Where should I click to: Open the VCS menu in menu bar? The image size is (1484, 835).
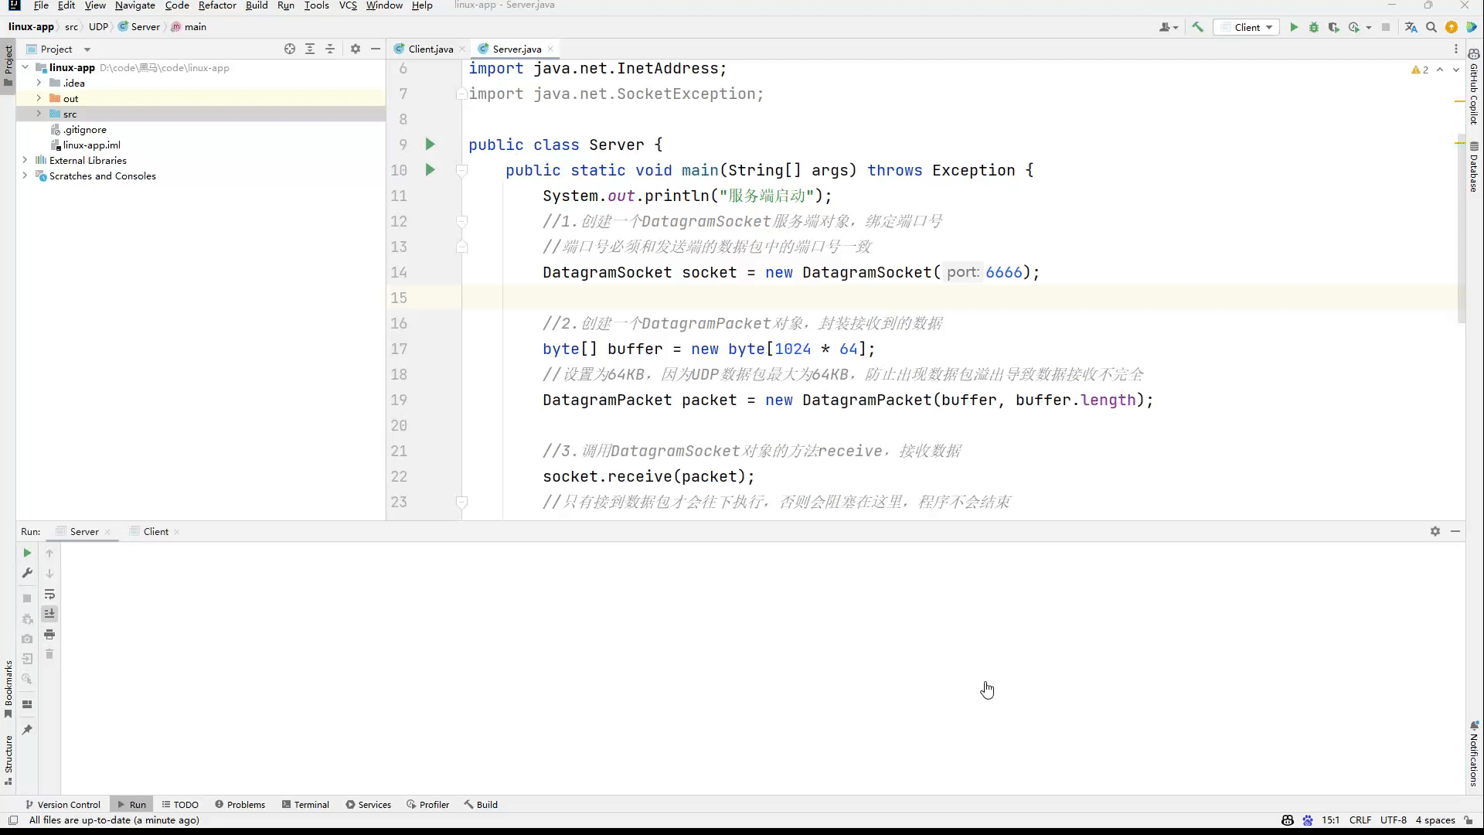click(349, 5)
